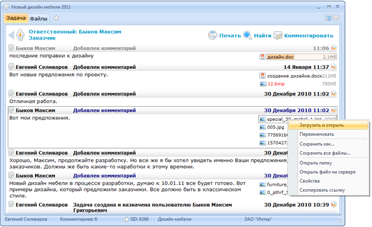Click the text последние поправки к дизайну
Viewport: 372px width, 227px height.
click(51, 56)
